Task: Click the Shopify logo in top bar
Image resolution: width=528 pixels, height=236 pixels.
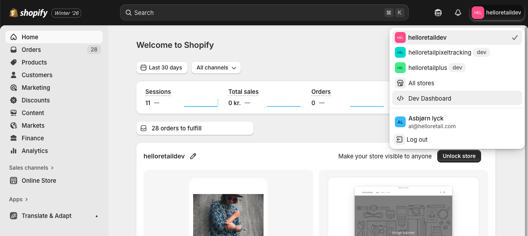Action: coord(28,13)
